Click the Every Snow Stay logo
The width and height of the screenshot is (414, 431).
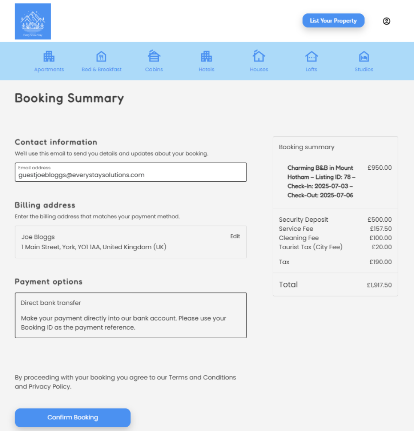point(33,21)
